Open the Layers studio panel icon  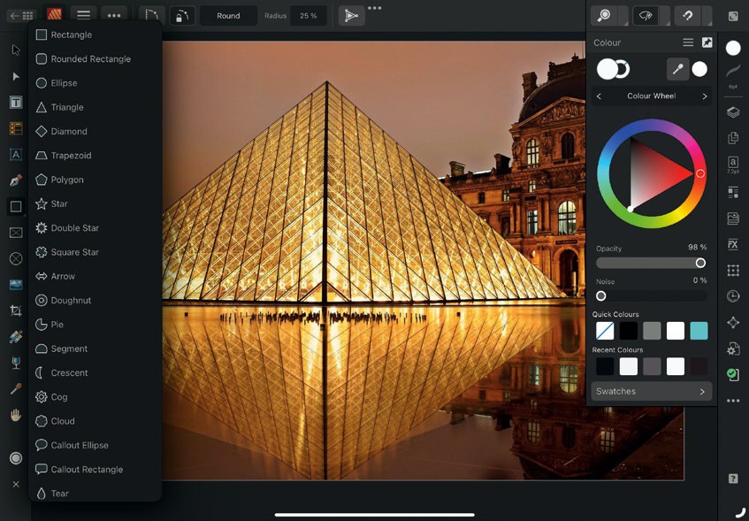point(733,112)
